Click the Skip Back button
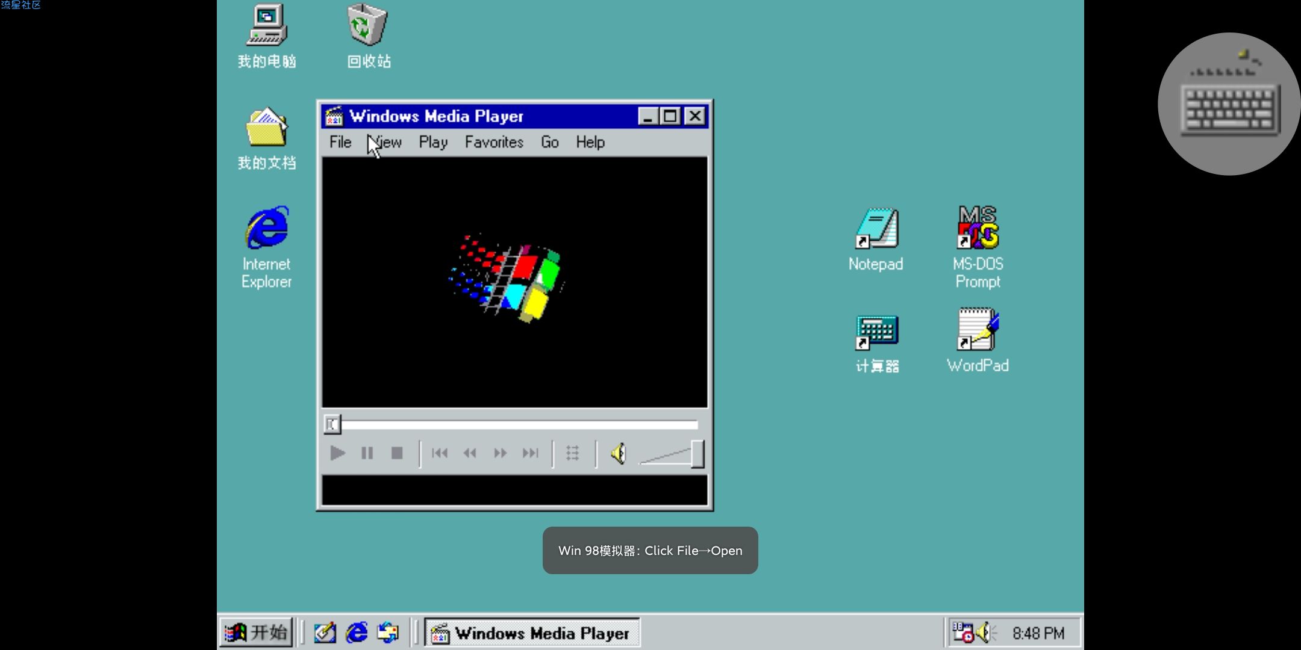The image size is (1301, 650). tap(440, 453)
